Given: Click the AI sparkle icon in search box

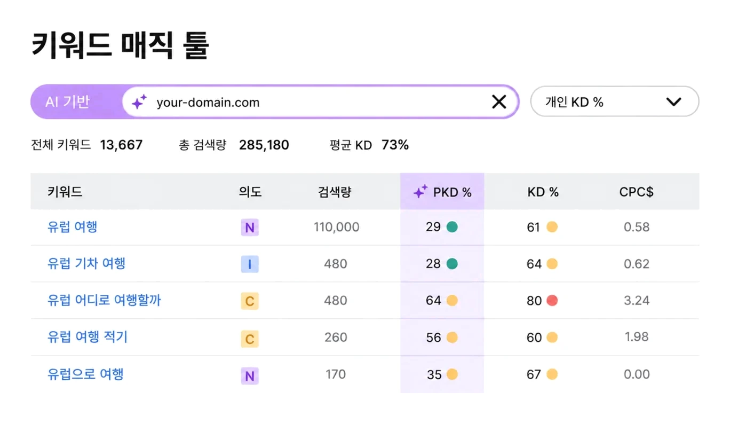Looking at the screenshot, I should tap(139, 101).
